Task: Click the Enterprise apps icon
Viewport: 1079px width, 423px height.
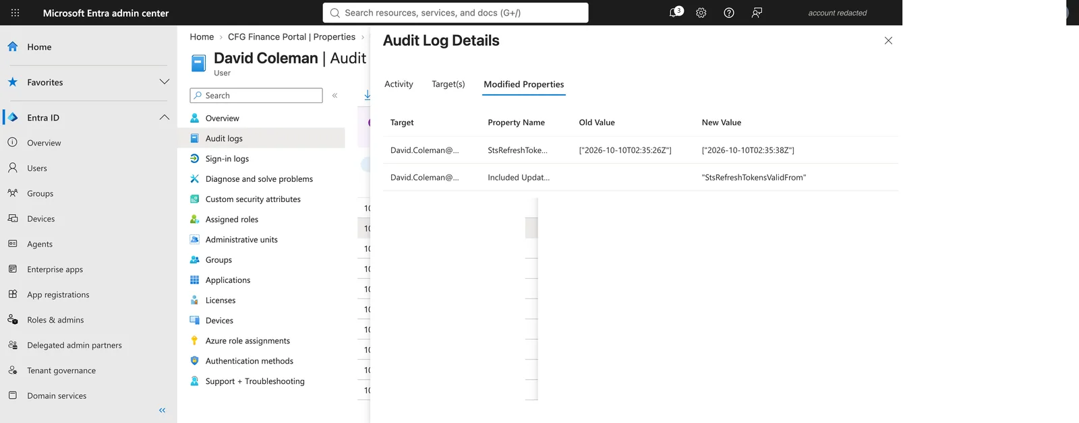Action: (x=13, y=269)
